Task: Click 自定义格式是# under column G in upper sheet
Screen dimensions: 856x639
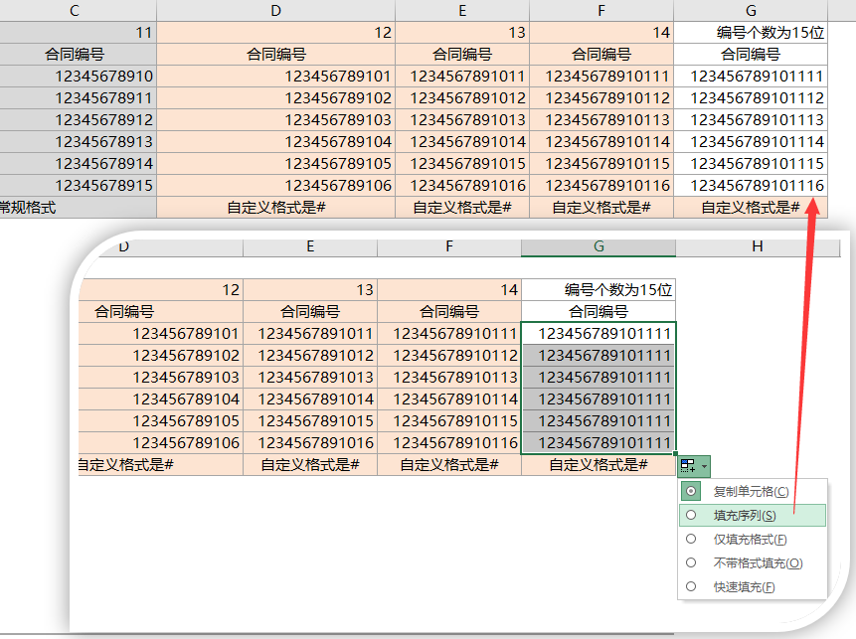Action: pos(751,208)
